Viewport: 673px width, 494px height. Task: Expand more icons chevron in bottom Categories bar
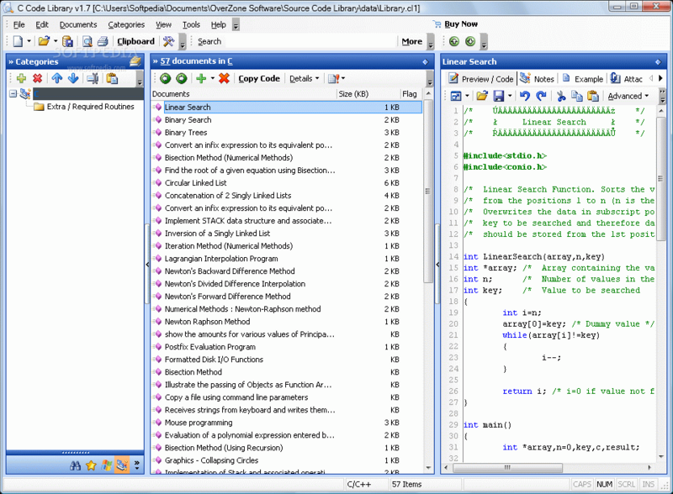point(137,465)
